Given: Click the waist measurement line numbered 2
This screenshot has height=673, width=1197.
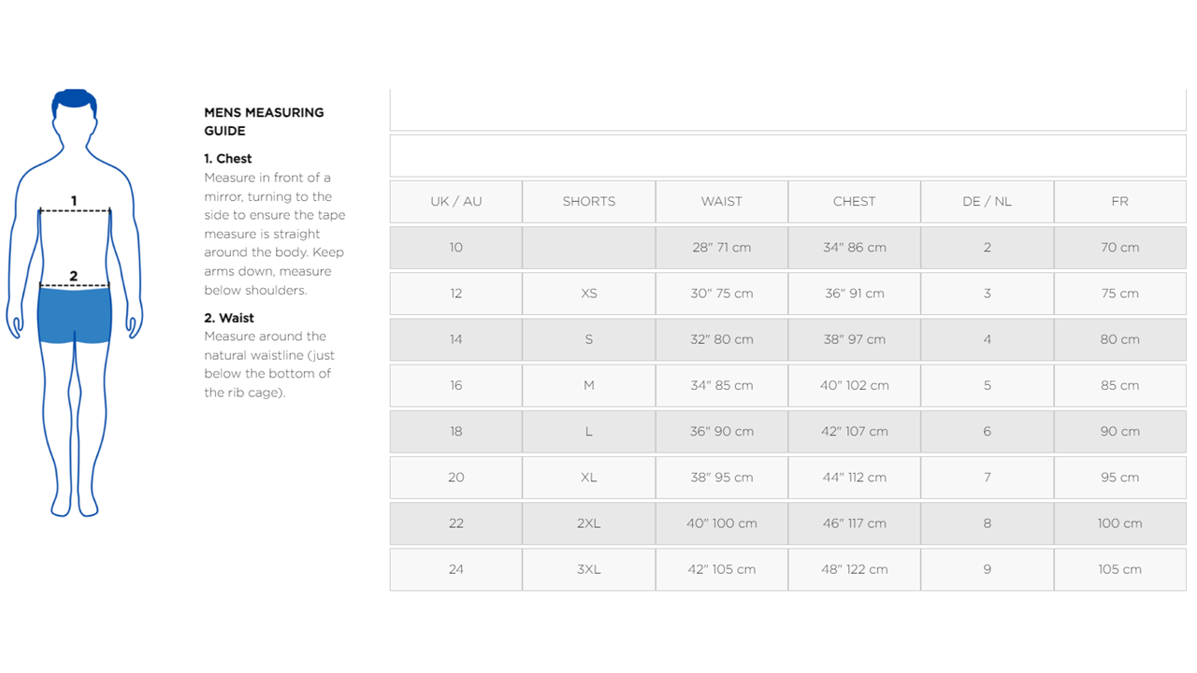Looking at the screenshot, I should [x=75, y=285].
